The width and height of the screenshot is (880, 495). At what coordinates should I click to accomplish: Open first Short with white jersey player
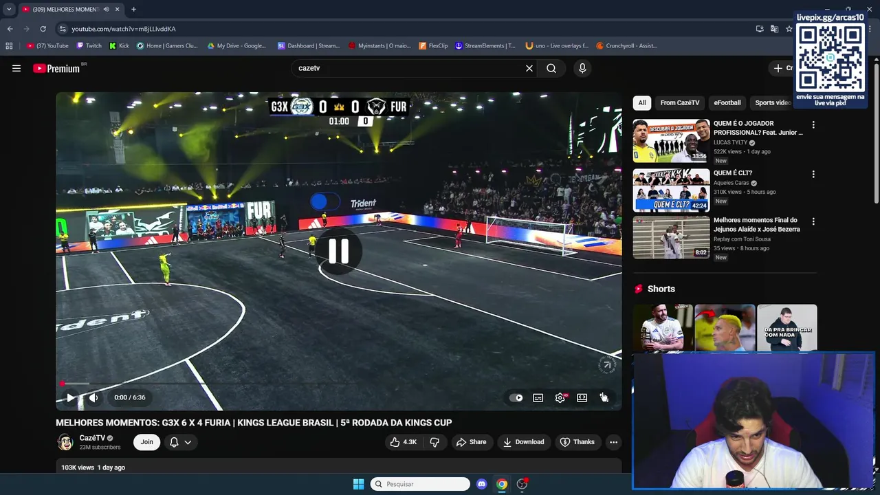point(663,328)
